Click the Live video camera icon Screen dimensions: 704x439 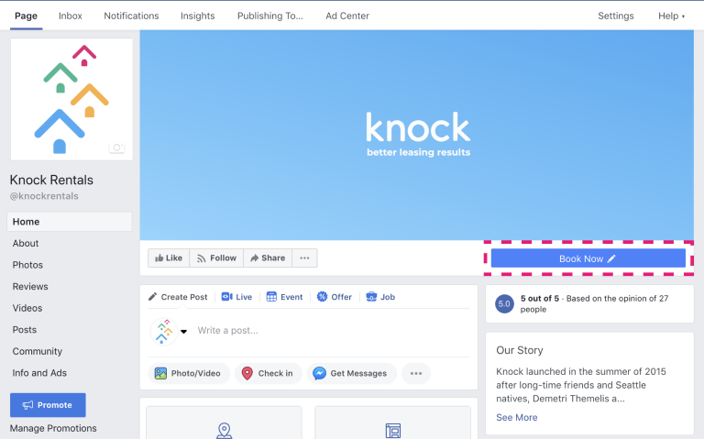click(x=226, y=297)
